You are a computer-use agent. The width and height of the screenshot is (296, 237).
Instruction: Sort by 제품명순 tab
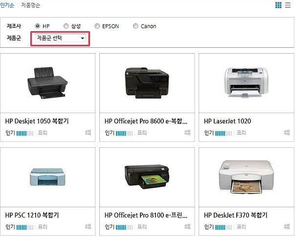tap(31, 5)
